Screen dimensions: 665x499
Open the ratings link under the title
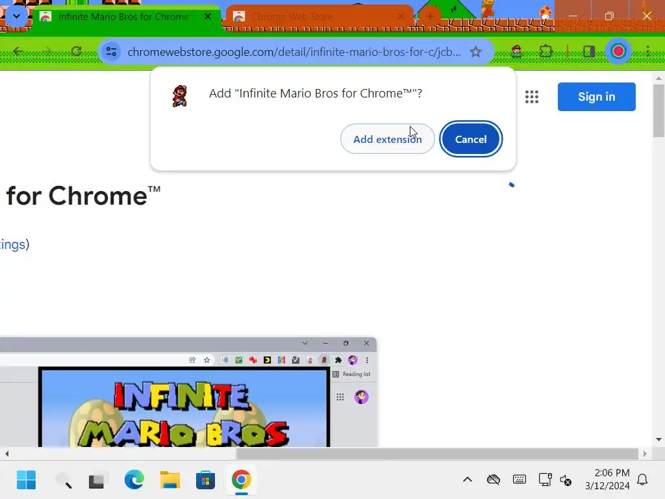14,244
